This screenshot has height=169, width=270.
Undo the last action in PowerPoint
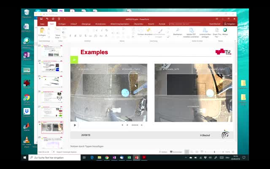[x=47, y=19]
